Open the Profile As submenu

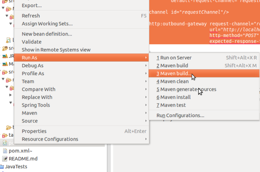pyautogui.click(x=81, y=74)
